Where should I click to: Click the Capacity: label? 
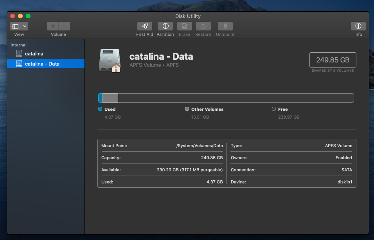pos(111,158)
